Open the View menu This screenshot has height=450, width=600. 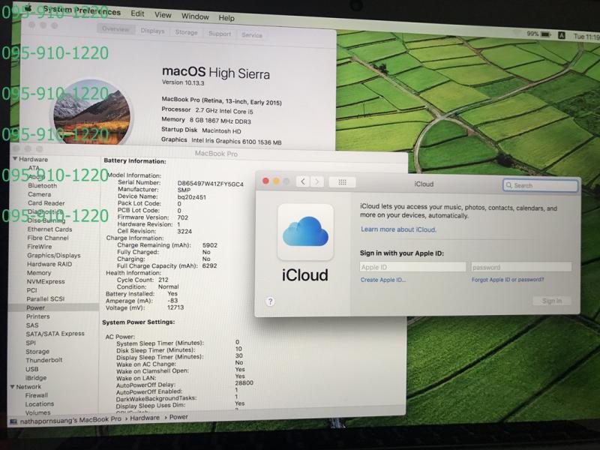click(x=163, y=15)
